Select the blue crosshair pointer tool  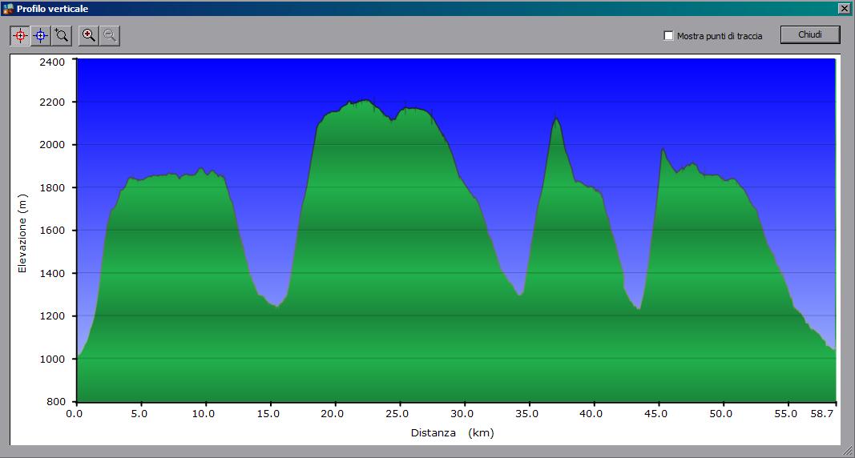point(41,36)
